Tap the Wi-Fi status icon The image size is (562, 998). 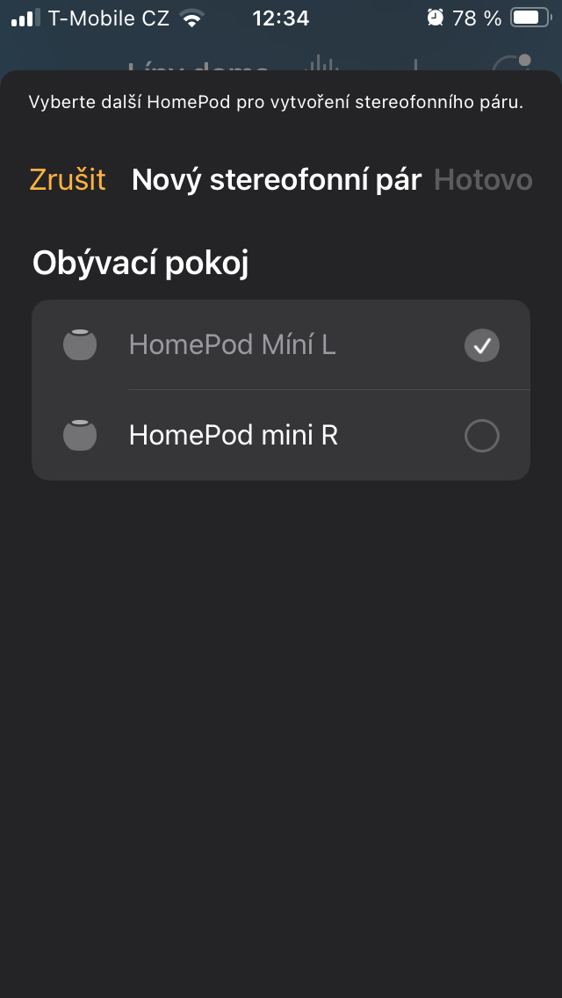pos(191,18)
